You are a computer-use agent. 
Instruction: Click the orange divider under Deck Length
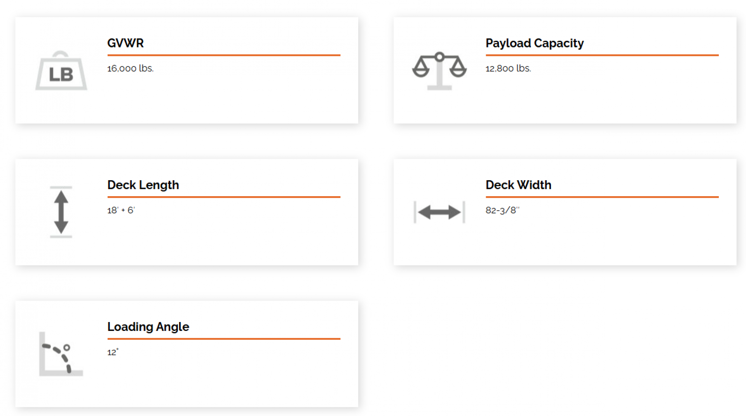tap(224, 197)
